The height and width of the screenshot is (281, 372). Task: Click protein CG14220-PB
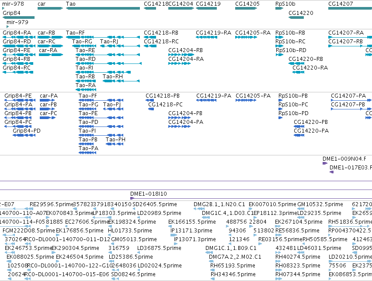coord(299,126)
